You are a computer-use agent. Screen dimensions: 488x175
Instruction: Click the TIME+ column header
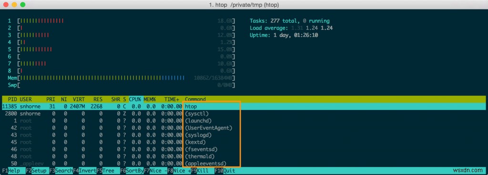click(x=172, y=100)
